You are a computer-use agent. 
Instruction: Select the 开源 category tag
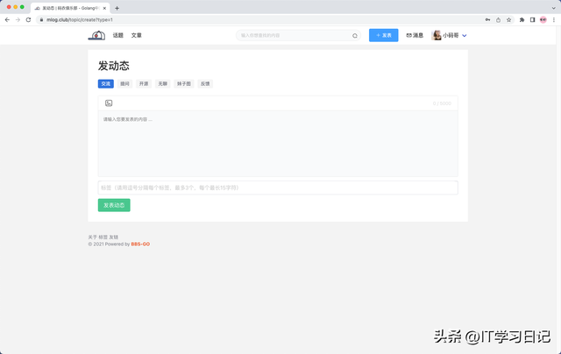pos(144,83)
